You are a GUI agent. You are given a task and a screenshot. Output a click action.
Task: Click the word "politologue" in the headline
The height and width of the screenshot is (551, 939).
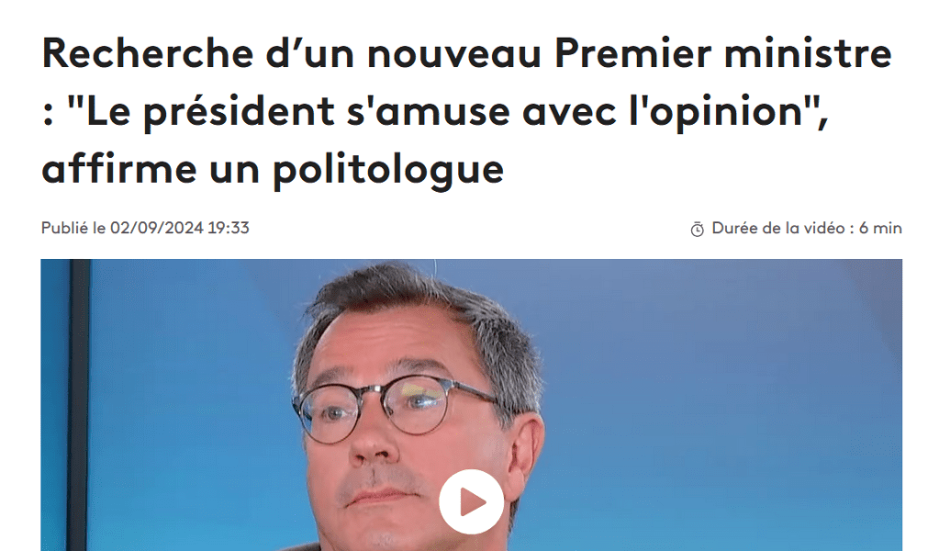tap(388, 170)
